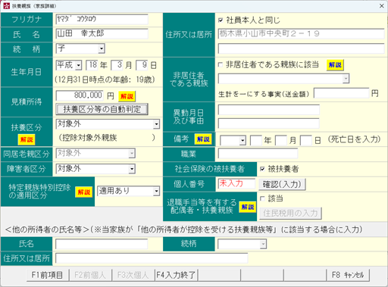Expand the 扶養区分 dropdown showing 対象外
The width and height of the screenshot is (388, 287).
click(x=156, y=124)
